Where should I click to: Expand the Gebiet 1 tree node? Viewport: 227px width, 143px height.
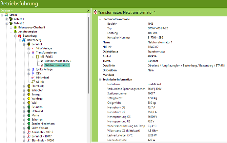point(6,19)
